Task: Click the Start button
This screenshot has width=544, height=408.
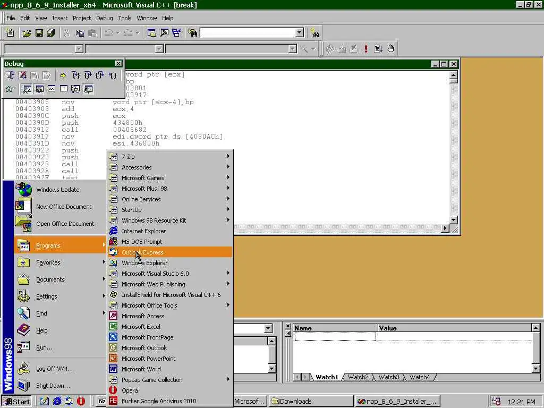Action: 16,402
